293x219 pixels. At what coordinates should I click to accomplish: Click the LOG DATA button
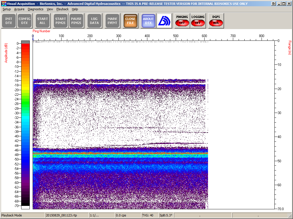point(94,21)
